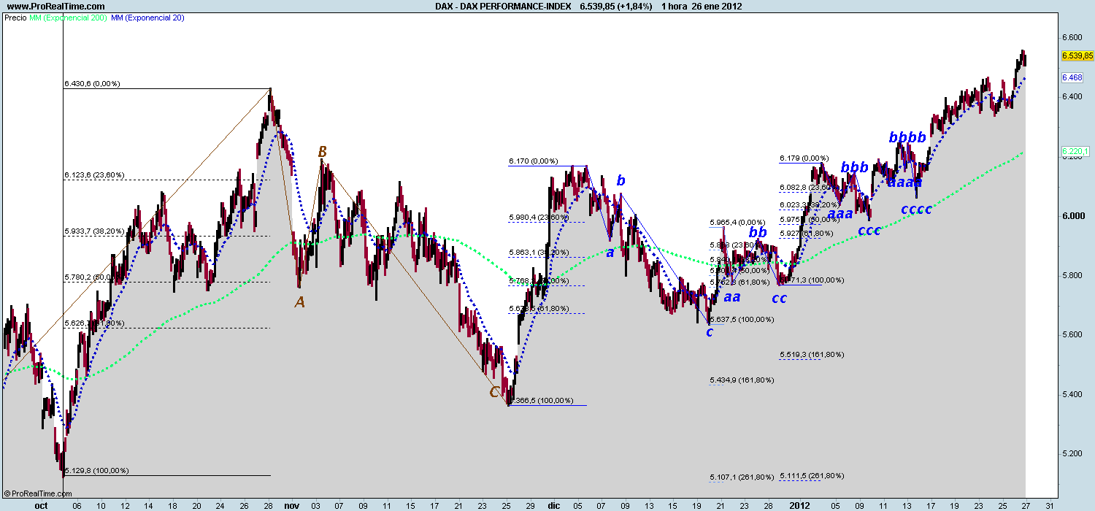The width and height of the screenshot is (1095, 511).
Task: Click the blue 'bbb' wave annotation
Action: tap(854, 167)
